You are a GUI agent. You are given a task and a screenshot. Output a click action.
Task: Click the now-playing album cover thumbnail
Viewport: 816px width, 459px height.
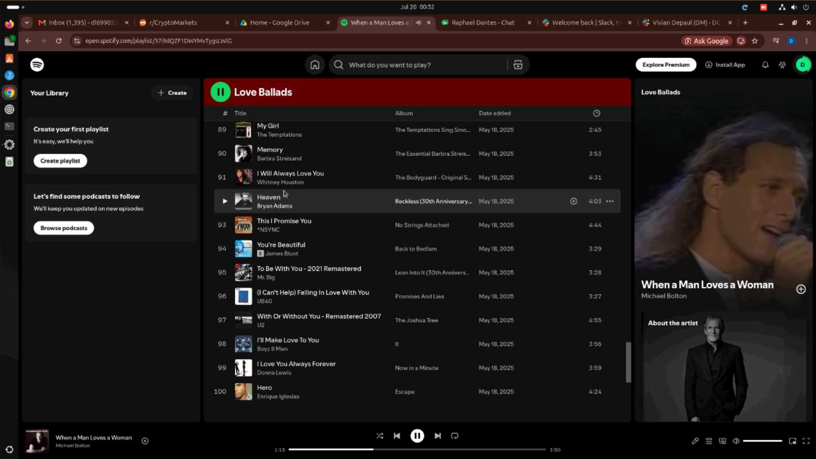(x=37, y=441)
